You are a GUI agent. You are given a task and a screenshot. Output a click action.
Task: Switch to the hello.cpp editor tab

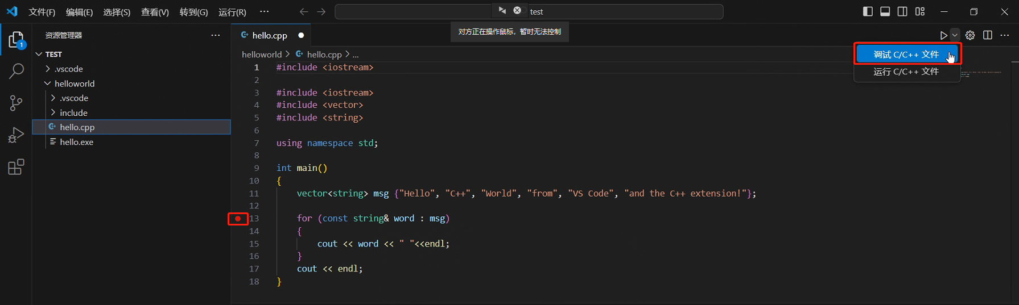click(x=270, y=35)
